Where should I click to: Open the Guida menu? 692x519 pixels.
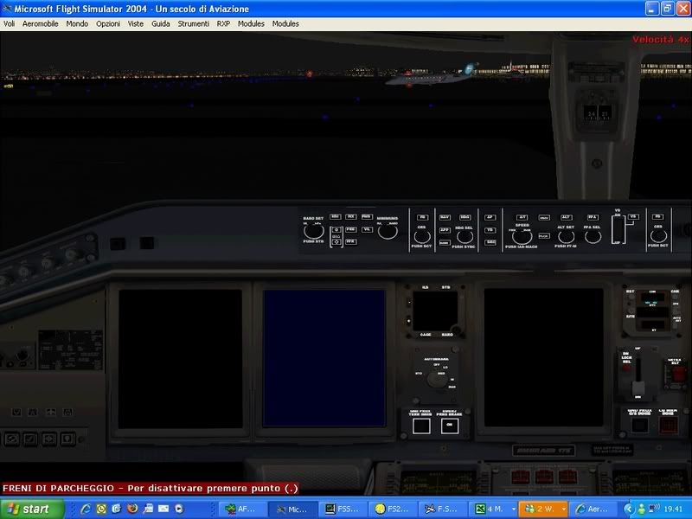pyautogui.click(x=161, y=24)
